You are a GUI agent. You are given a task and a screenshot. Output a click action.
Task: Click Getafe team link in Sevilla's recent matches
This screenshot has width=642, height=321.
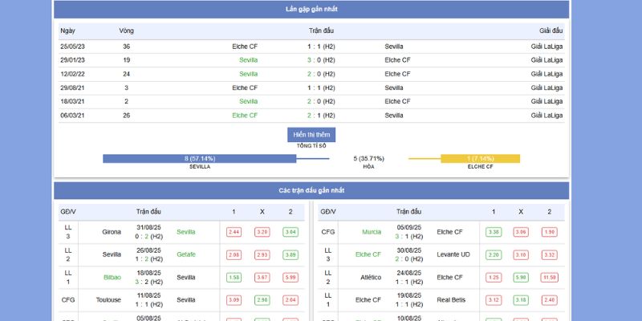click(x=186, y=254)
